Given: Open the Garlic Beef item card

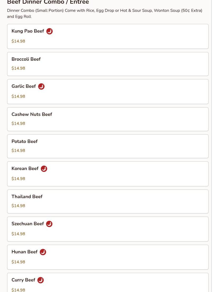Looking at the screenshot, I should [108, 92].
